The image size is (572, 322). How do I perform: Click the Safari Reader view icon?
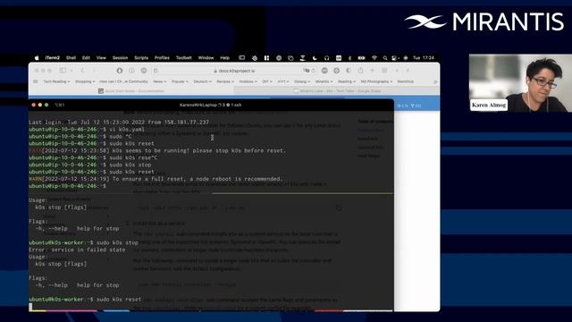coord(156,71)
